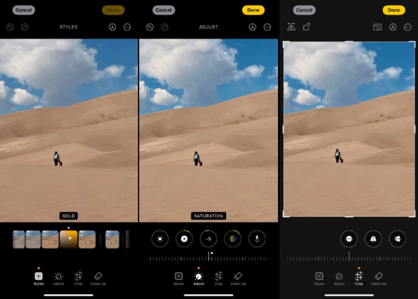Open aspect ratio icon in Crop screen
This screenshot has width=418, height=299.
[378, 27]
